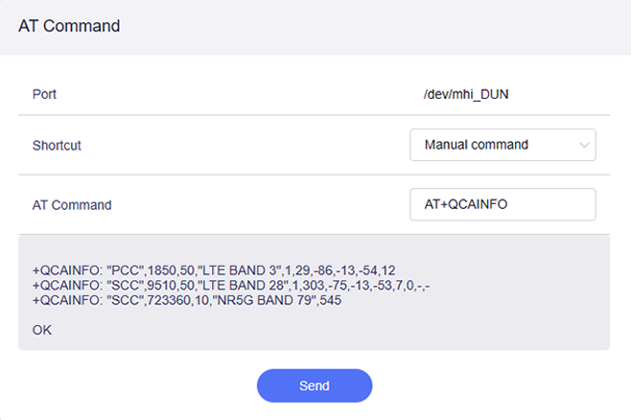Click "SCC" on the NR5G BAND 79 line
The width and height of the screenshot is (632, 420).
tap(126, 301)
